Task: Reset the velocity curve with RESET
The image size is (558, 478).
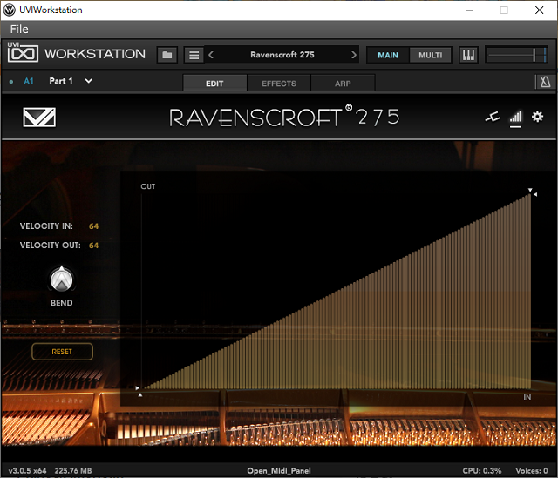Action: point(62,352)
